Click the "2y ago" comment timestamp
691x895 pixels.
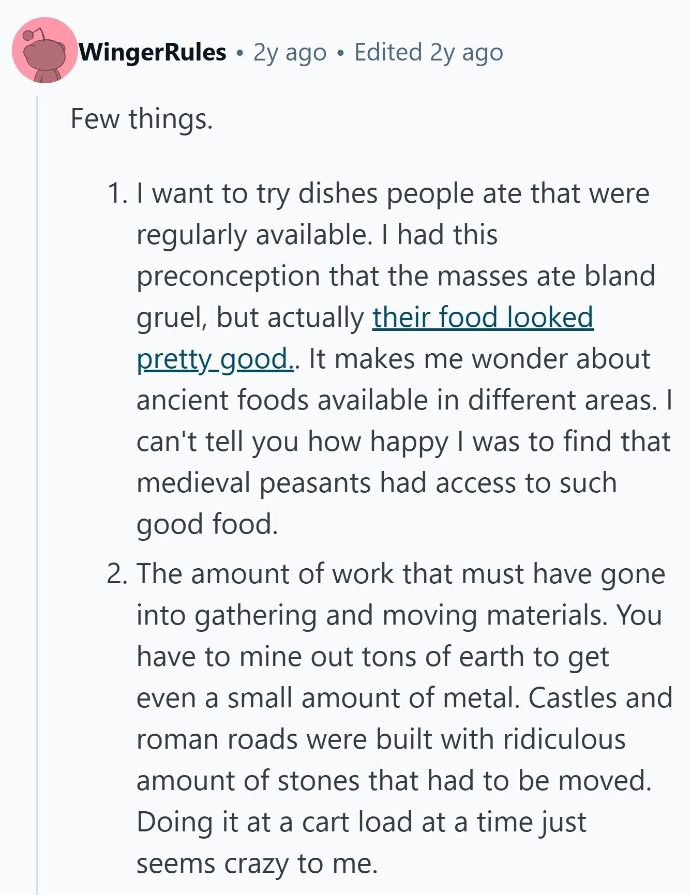click(x=290, y=52)
